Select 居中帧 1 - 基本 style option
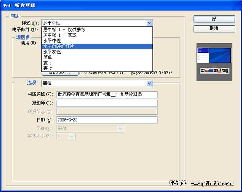This screenshot has width=242, height=192. tap(97, 35)
